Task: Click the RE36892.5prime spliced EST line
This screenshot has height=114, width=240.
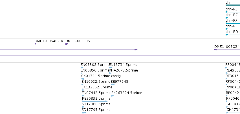Action: click(95, 101)
